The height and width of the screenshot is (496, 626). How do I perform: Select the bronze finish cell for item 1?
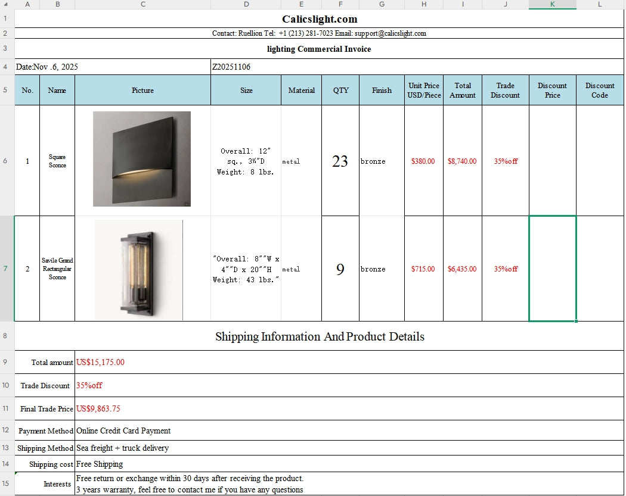click(381, 161)
